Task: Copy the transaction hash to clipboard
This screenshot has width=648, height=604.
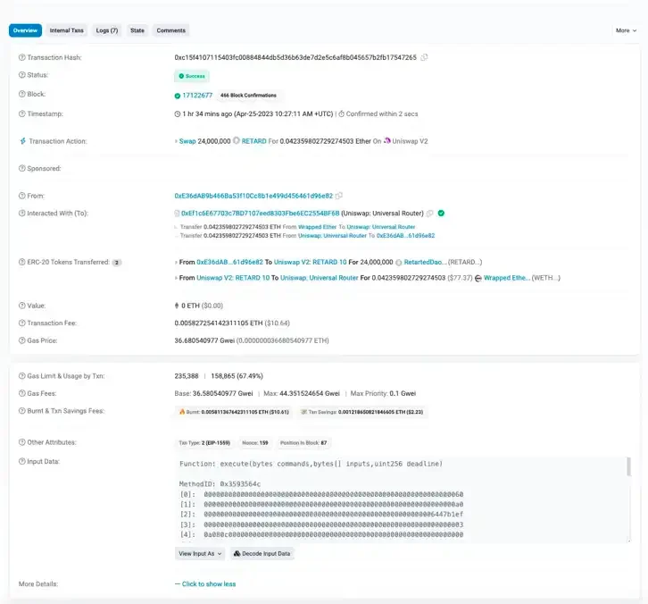Action: pyautogui.click(x=424, y=57)
